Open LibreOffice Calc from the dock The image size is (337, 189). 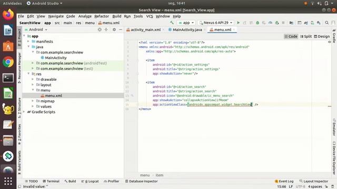[8, 93]
